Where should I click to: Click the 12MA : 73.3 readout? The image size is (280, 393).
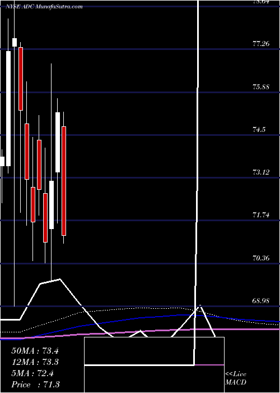point(35,362)
